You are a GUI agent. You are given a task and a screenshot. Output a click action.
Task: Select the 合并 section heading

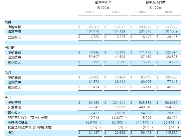tap(8, 98)
